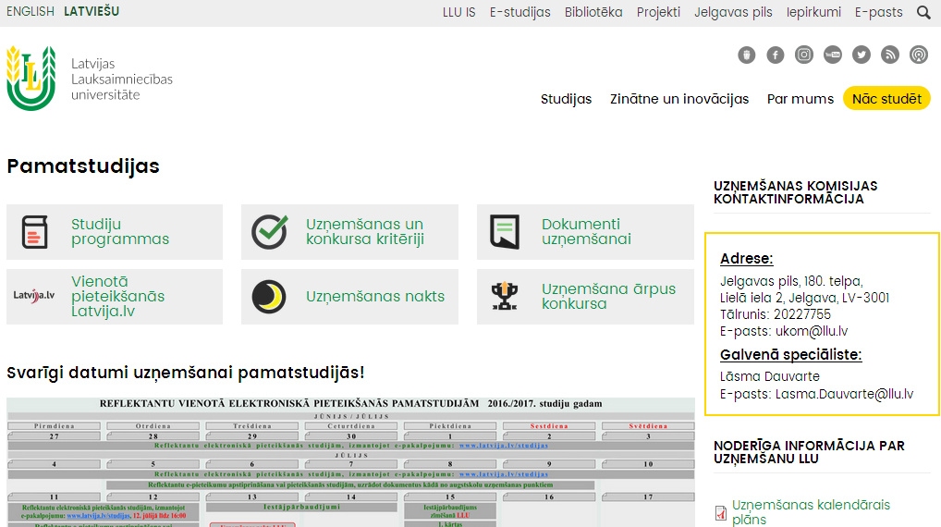The width and height of the screenshot is (941, 527).
Task: Click the YouTube channel icon
Action: 833,55
